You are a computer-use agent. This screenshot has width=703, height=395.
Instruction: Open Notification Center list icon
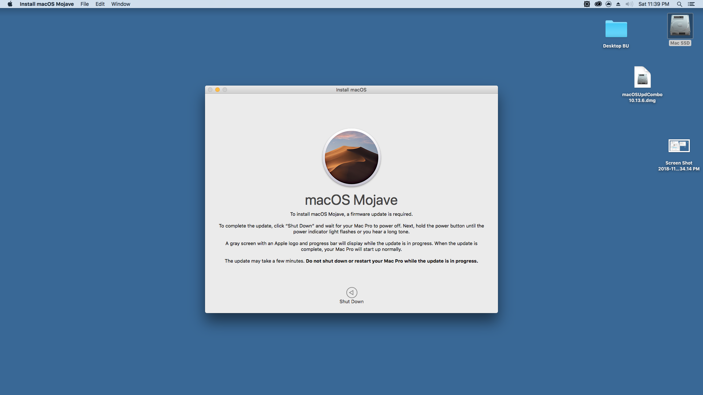(x=691, y=4)
